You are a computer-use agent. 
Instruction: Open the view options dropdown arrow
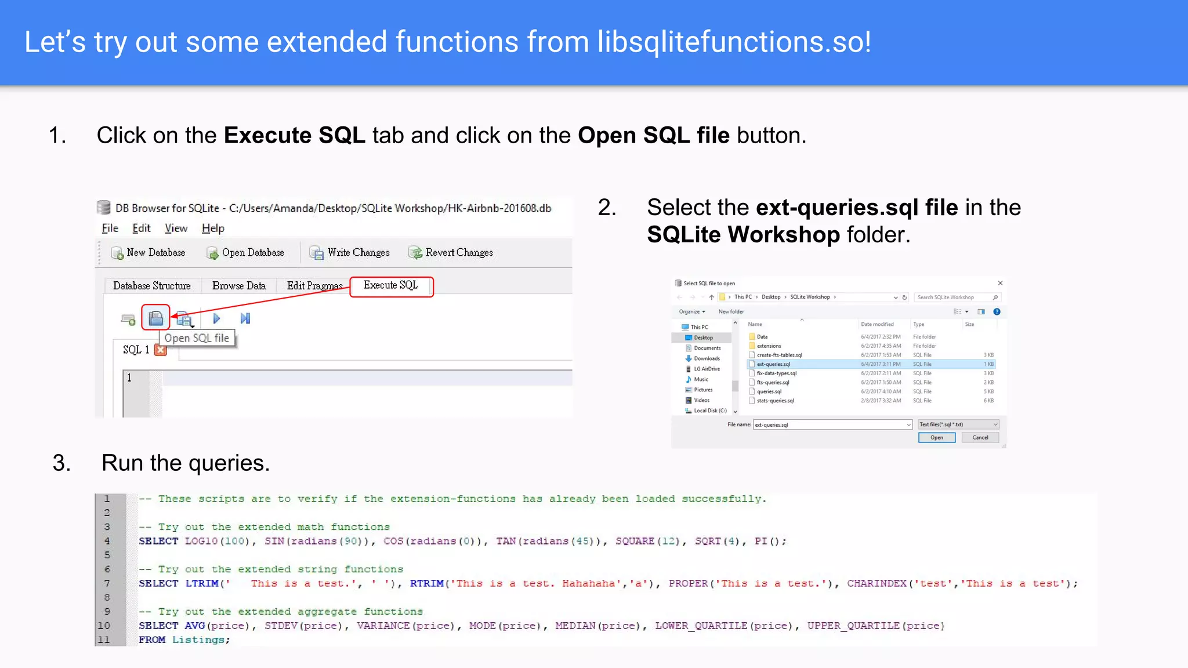pyautogui.click(x=967, y=312)
